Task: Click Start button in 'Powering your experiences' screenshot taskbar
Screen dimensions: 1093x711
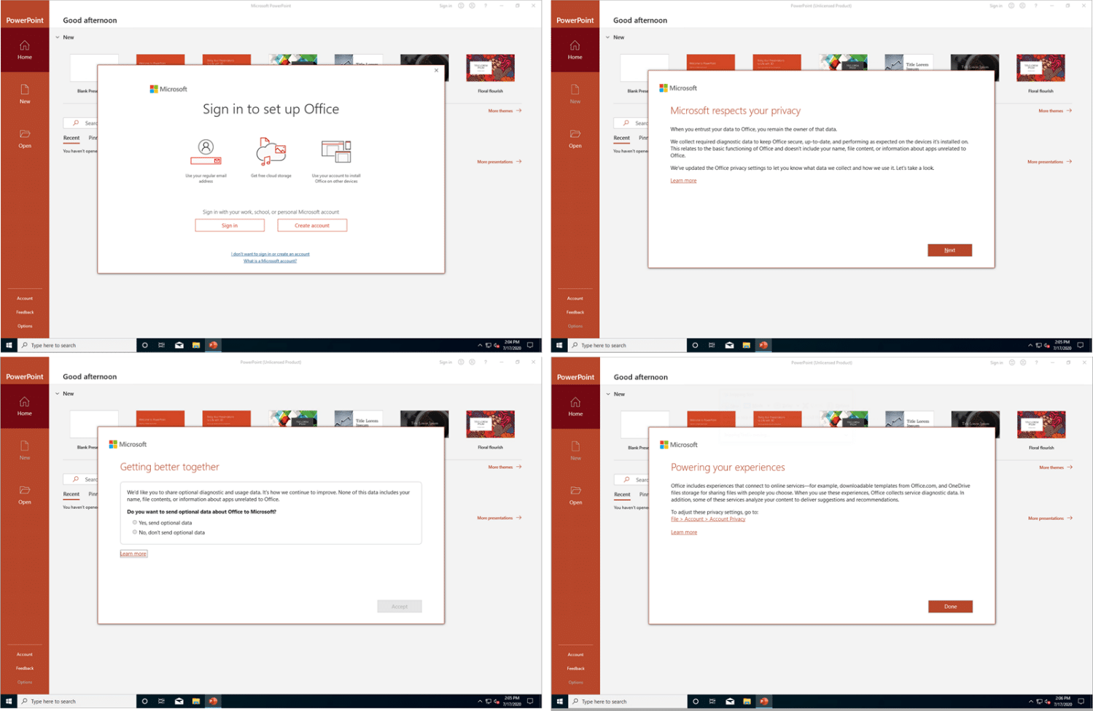Action: click(560, 702)
